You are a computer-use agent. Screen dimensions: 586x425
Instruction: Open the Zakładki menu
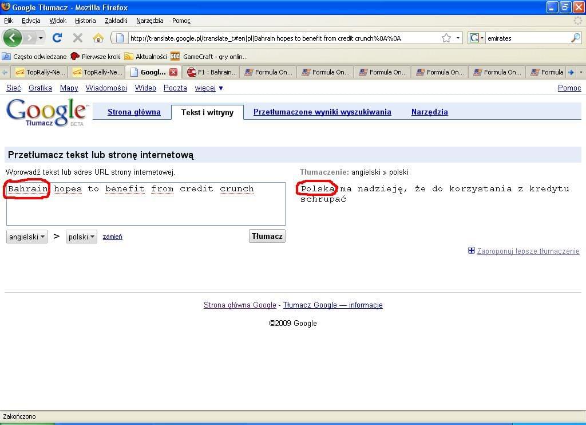click(116, 21)
